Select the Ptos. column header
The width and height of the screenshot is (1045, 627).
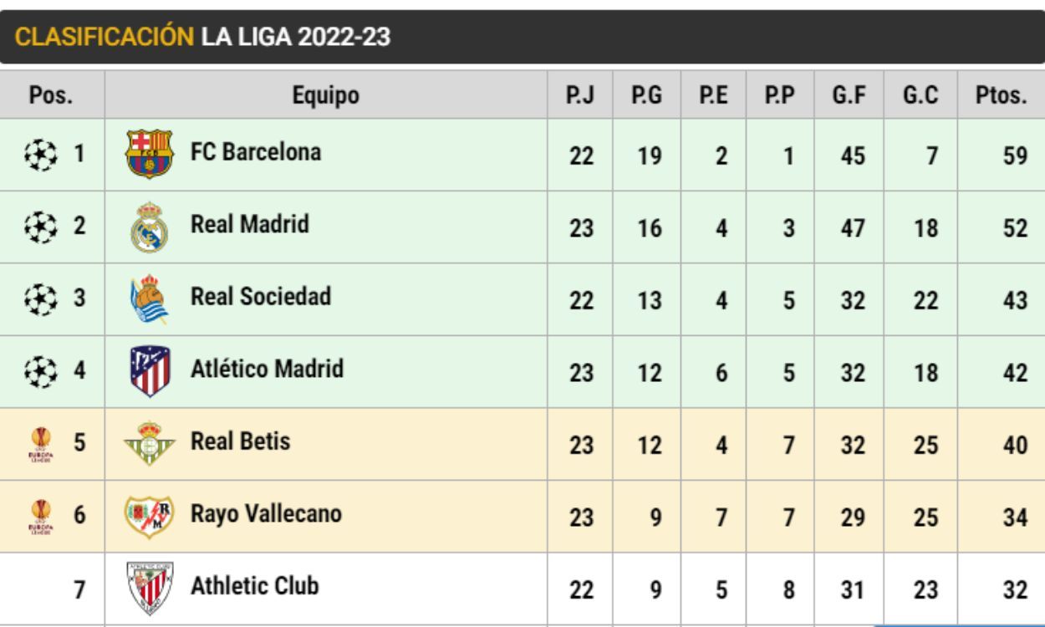pyautogui.click(x=1001, y=95)
